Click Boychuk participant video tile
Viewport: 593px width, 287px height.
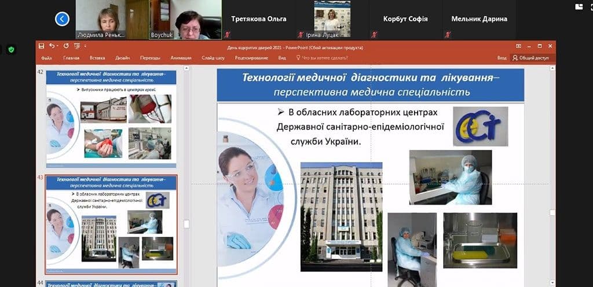[186, 20]
